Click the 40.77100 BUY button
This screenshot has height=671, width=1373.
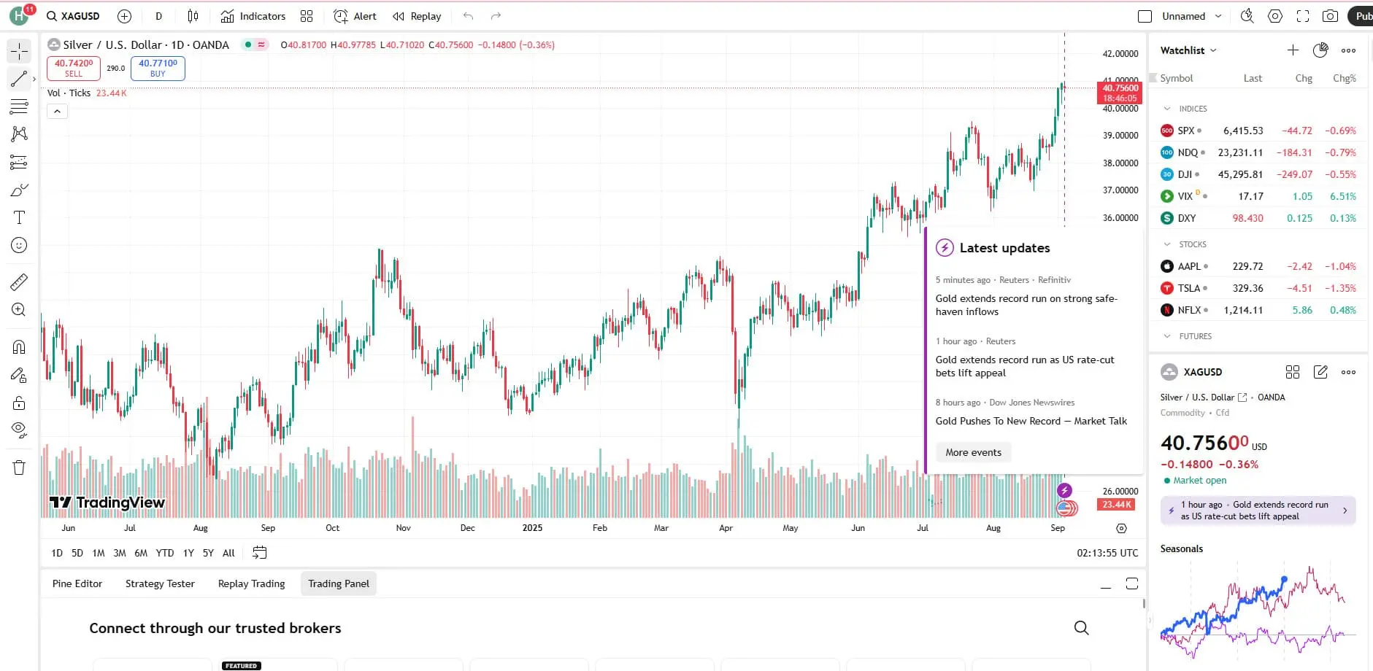(x=158, y=68)
